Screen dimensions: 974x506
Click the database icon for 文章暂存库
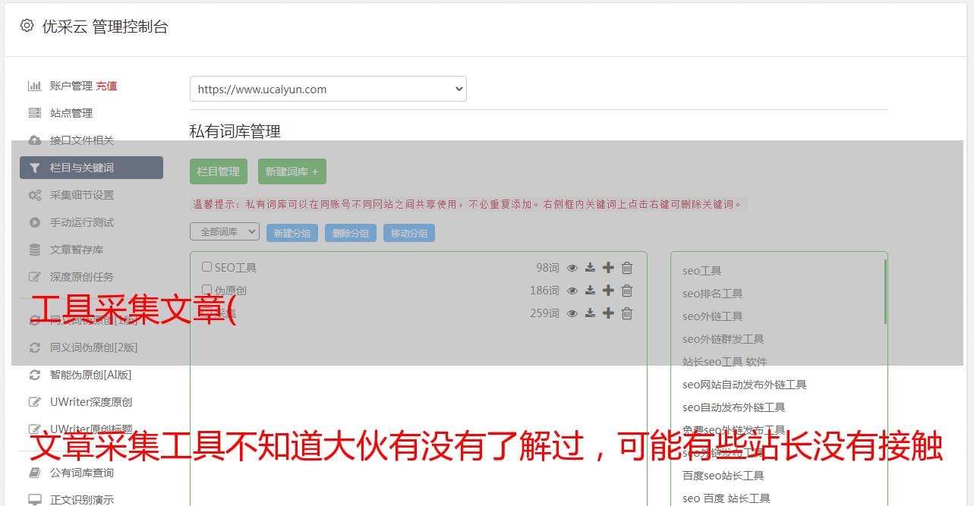click(x=34, y=250)
